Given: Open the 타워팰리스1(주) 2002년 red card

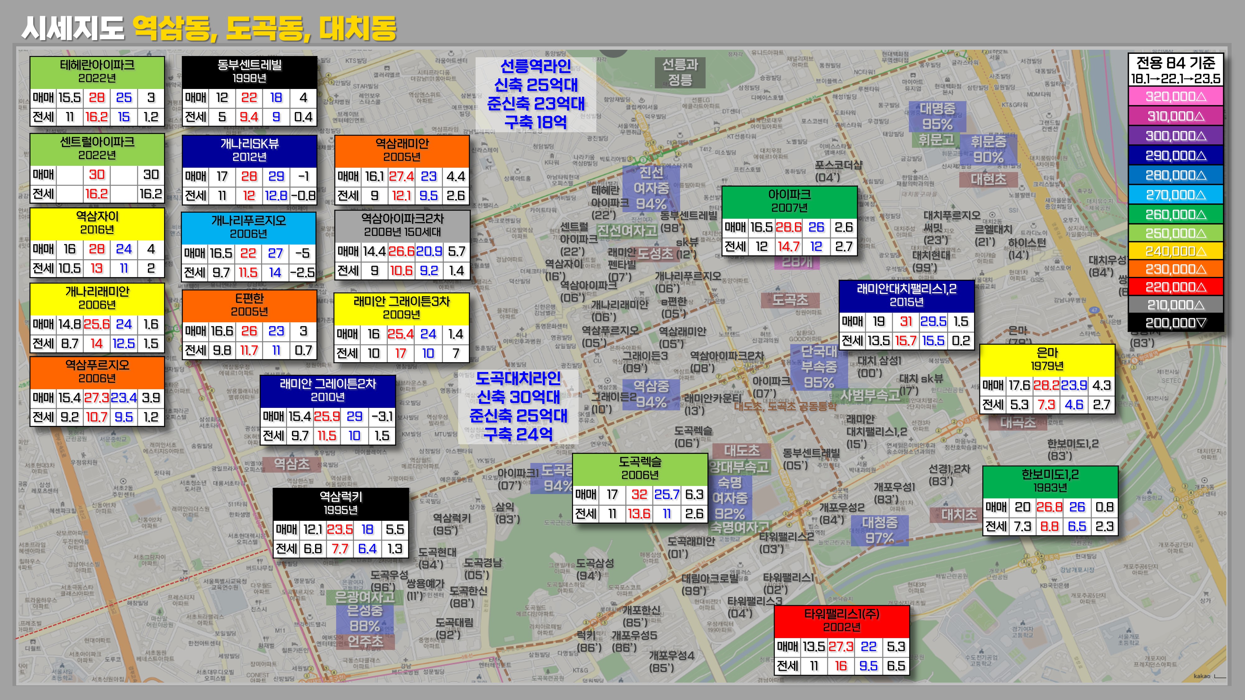Looking at the screenshot, I should (x=841, y=621).
